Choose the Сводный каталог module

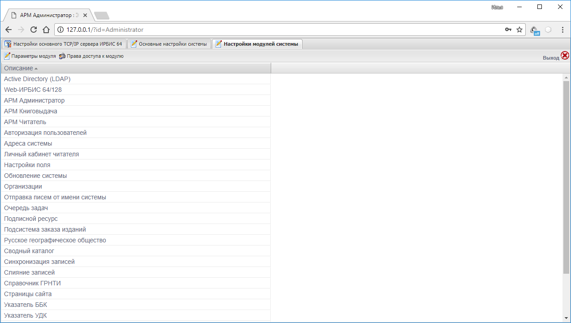click(x=29, y=251)
